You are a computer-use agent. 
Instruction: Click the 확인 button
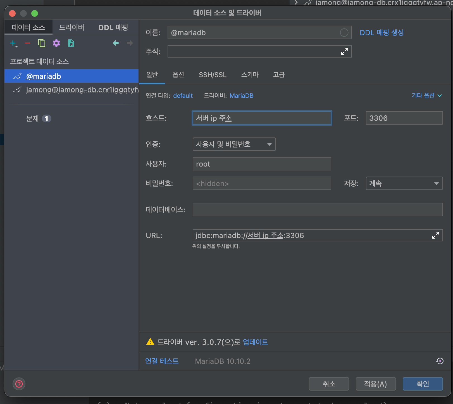[x=423, y=384]
